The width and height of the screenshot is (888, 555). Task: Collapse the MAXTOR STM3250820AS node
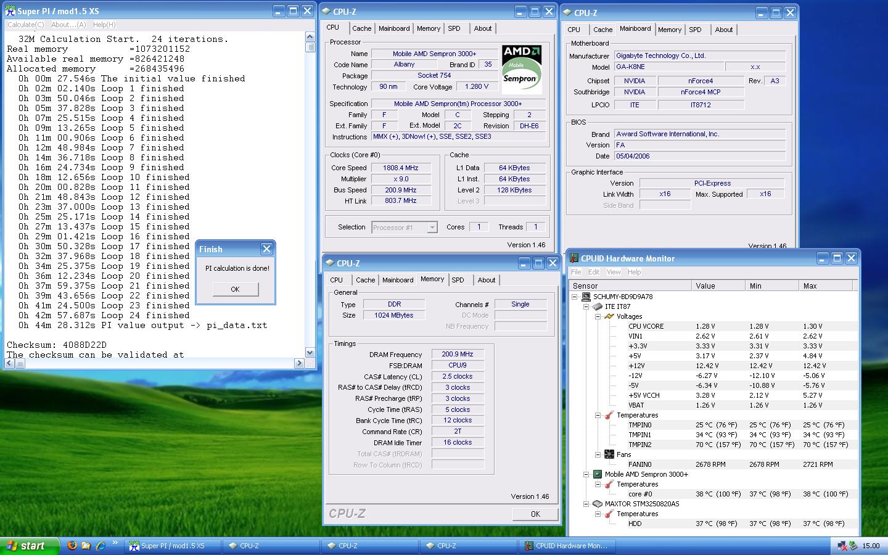pos(586,504)
